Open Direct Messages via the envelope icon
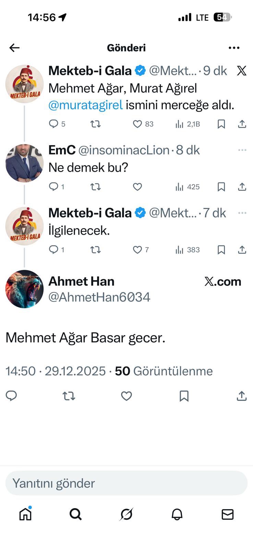Screen dimensions: 253x549 pyautogui.click(x=227, y=514)
